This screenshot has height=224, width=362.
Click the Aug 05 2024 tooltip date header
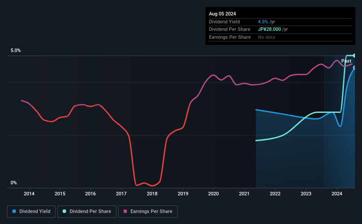222,14
